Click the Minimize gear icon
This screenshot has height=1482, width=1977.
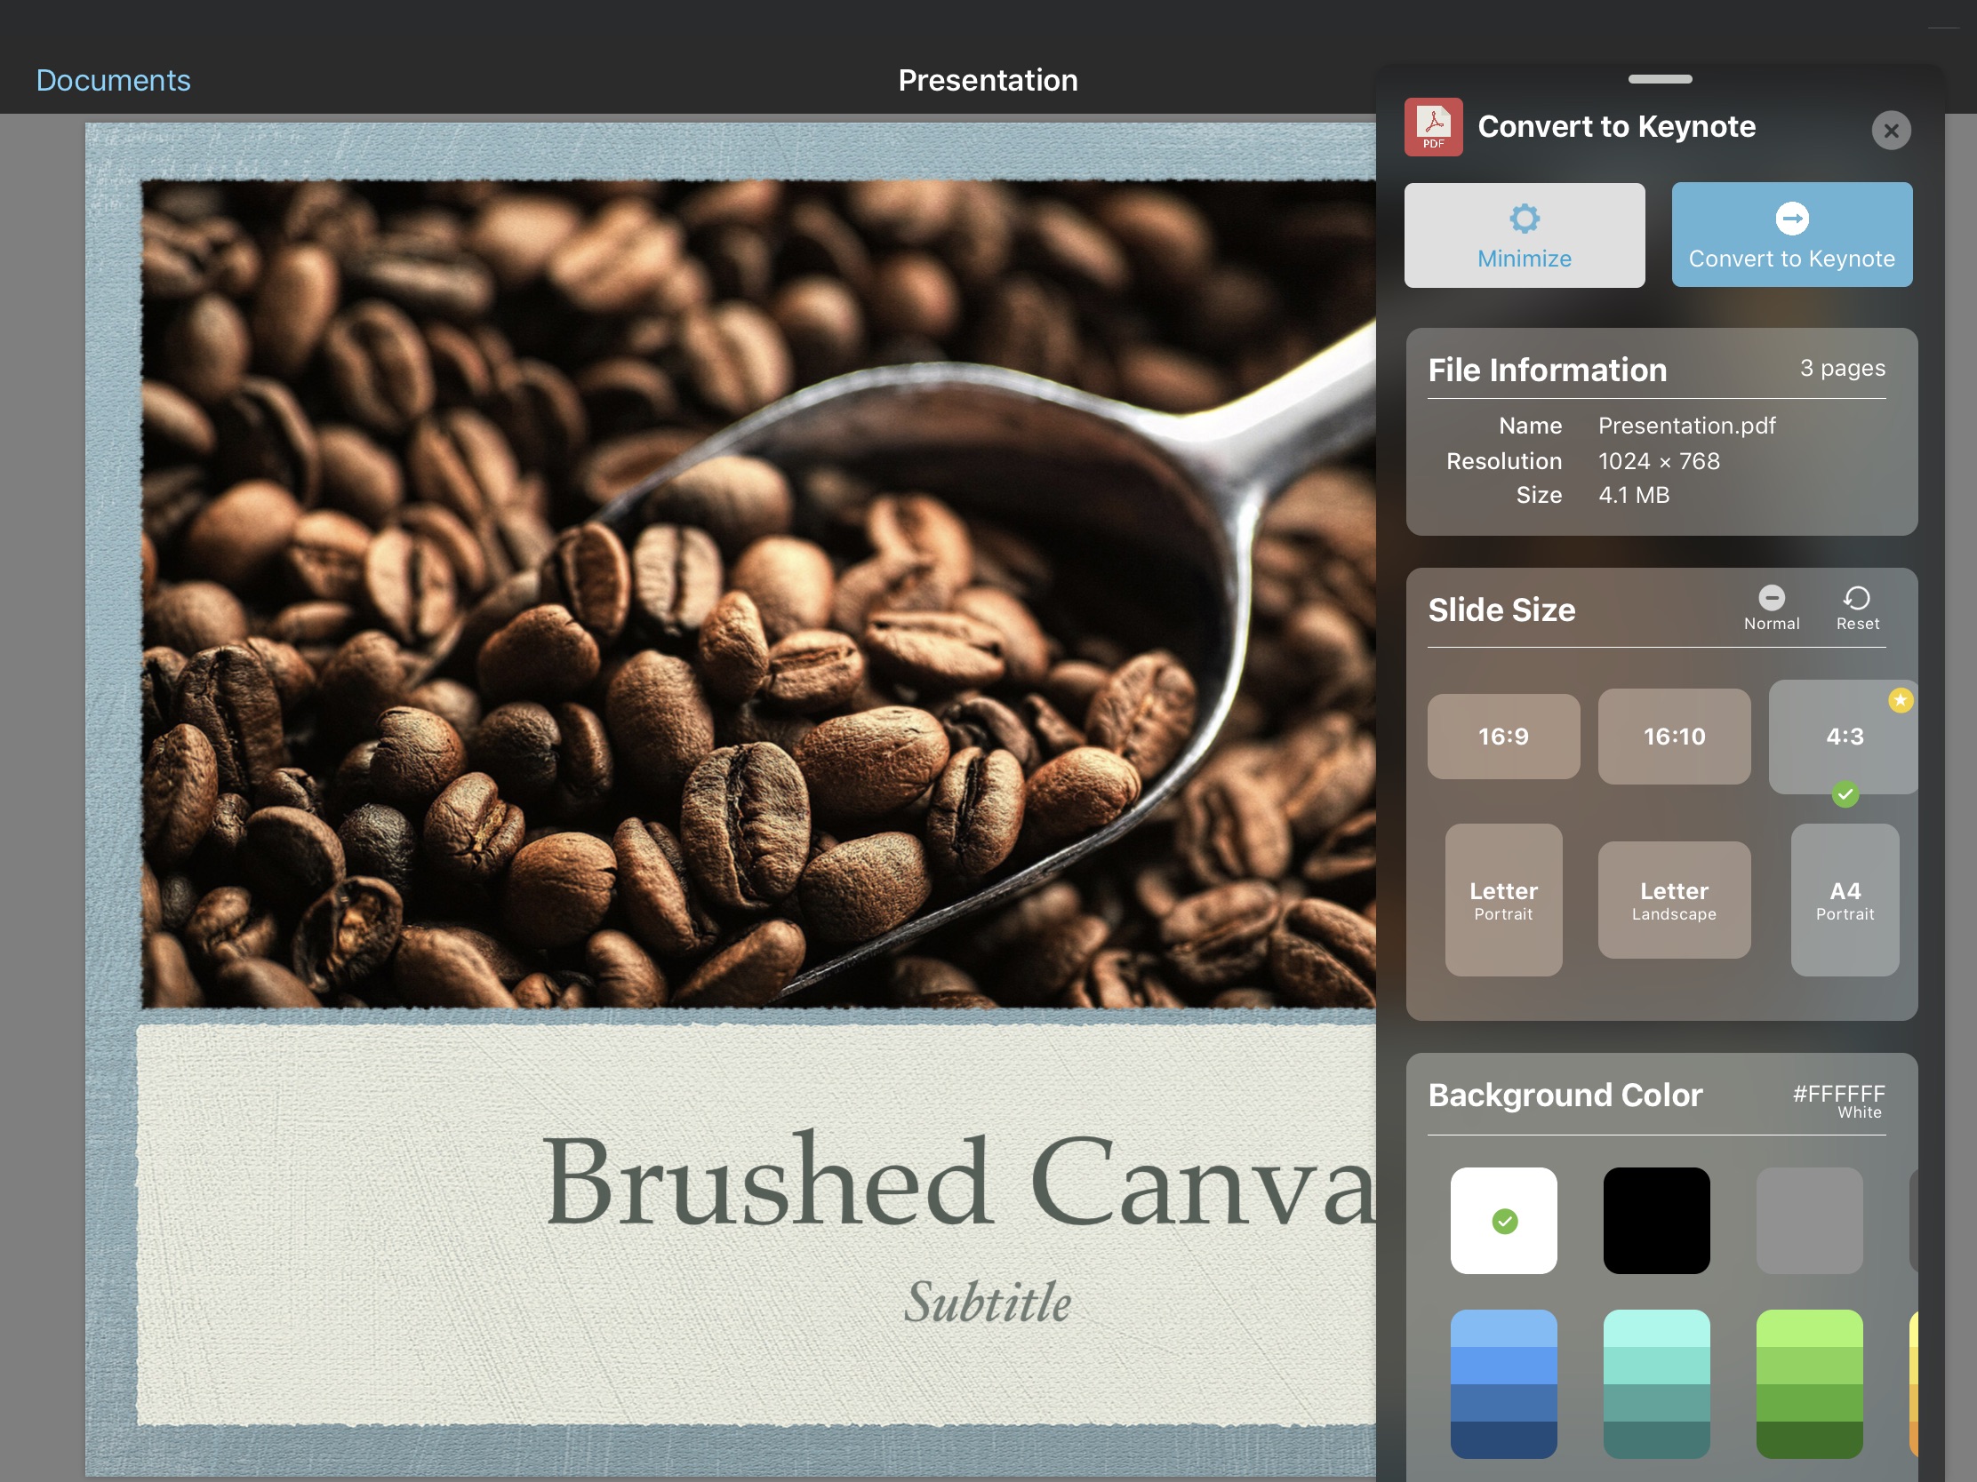(x=1524, y=219)
